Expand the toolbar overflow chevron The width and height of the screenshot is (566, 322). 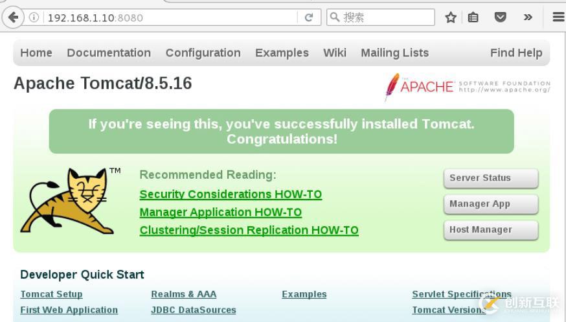pyautogui.click(x=528, y=17)
